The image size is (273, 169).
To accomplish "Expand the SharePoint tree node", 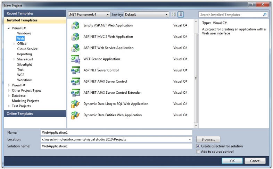I will 14,59.
